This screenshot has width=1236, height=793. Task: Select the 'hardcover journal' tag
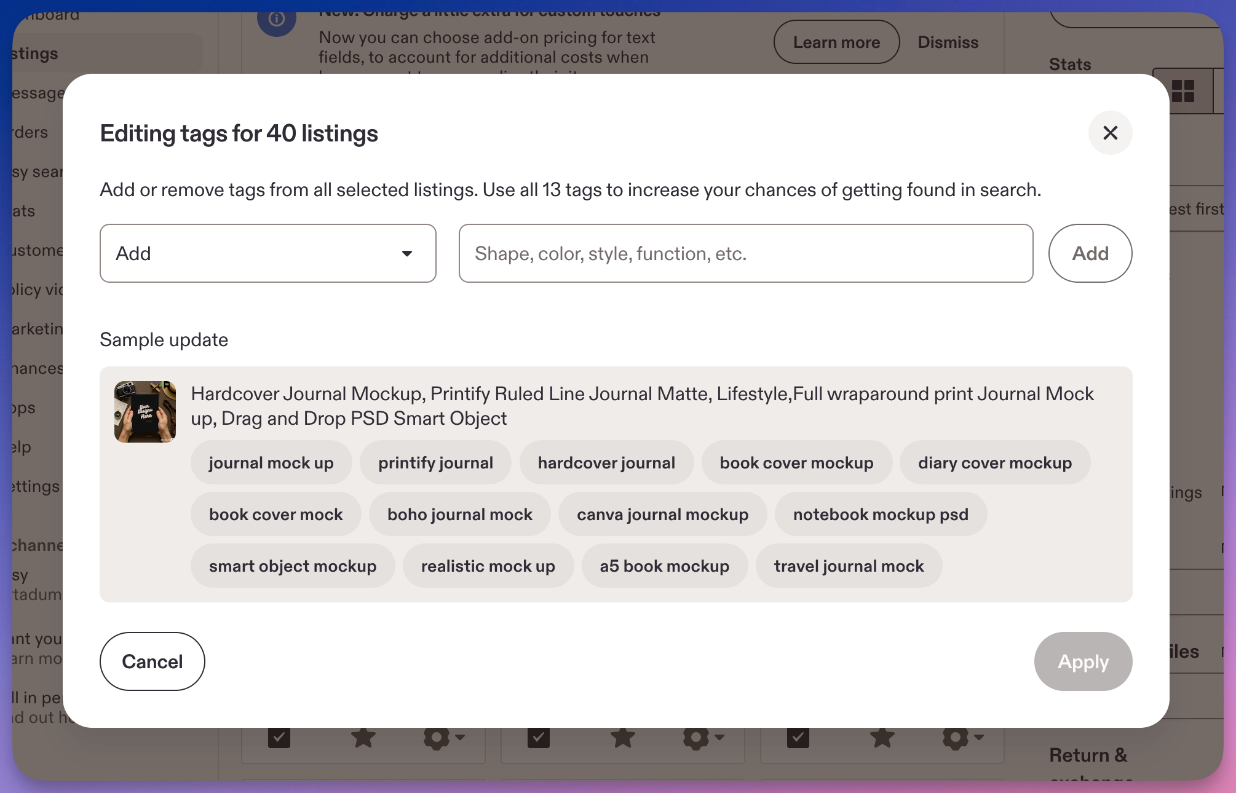[x=606, y=462]
